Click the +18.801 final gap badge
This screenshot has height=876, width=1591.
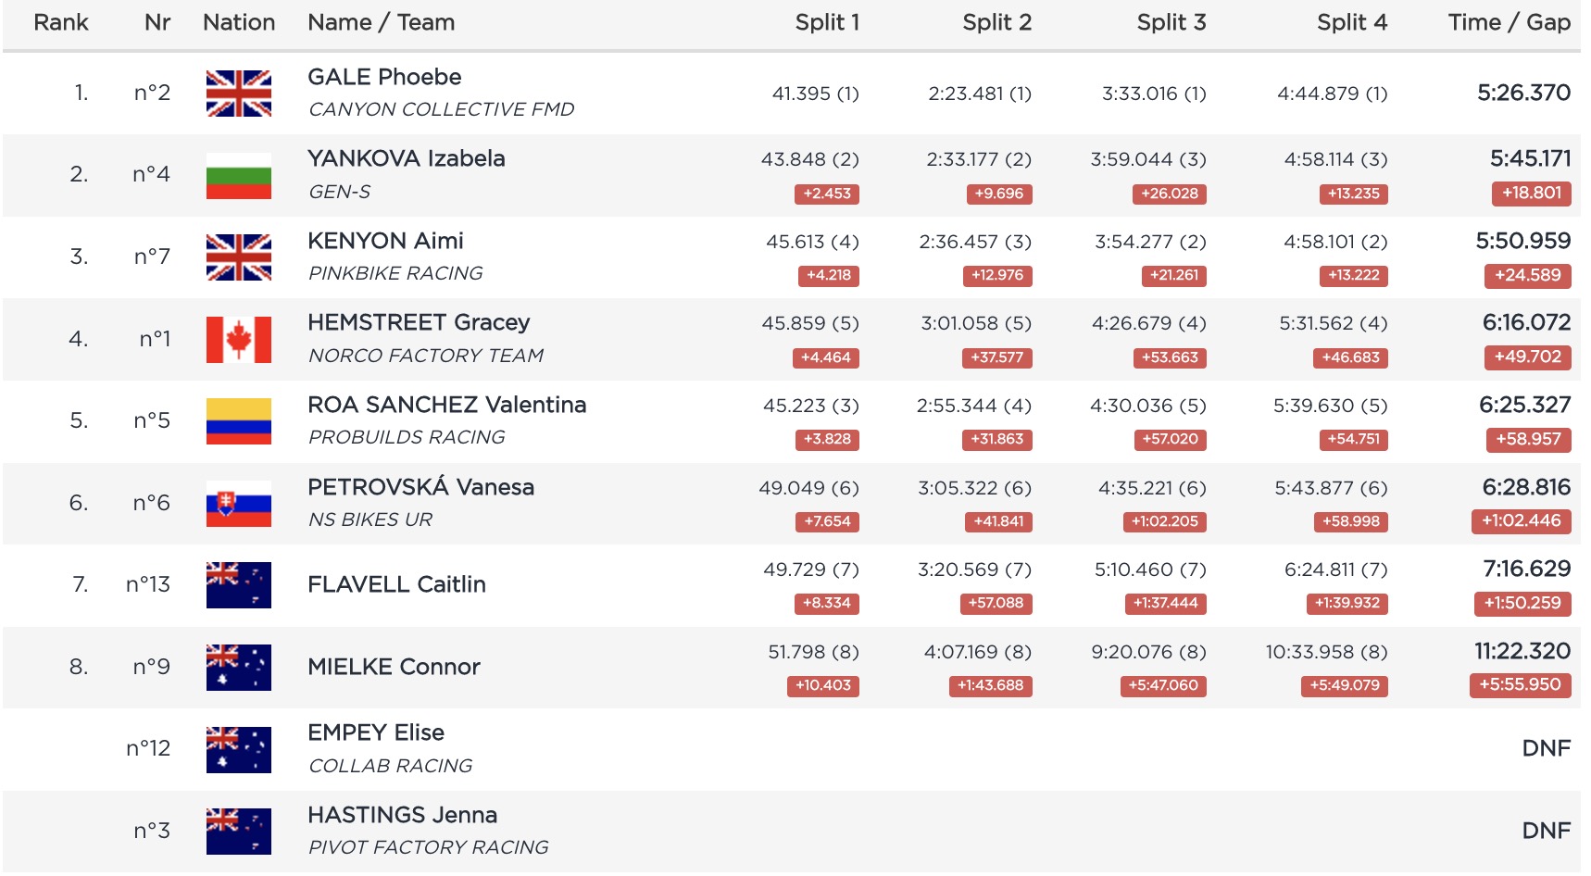click(1531, 194)
